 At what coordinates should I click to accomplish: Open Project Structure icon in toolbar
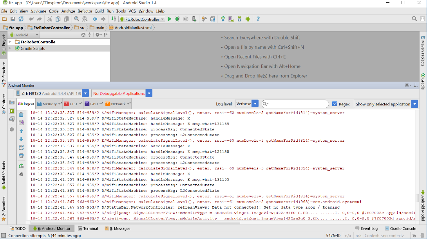pos(213,19)
